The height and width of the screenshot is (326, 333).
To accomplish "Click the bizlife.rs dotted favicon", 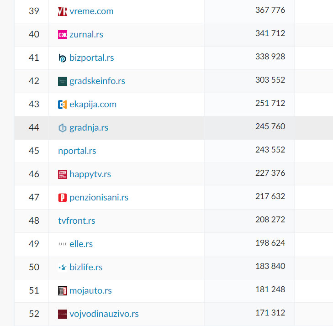I will click(x=63, y=268).
